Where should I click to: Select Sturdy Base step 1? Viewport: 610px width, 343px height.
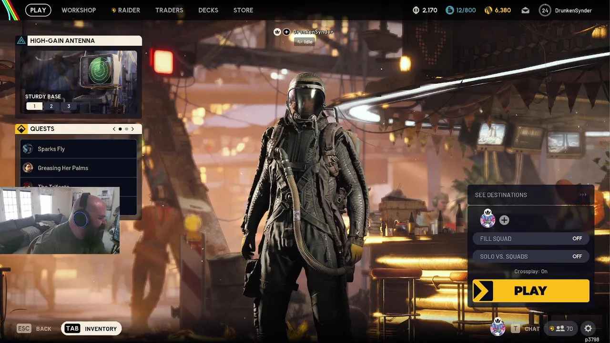(34, 106)
